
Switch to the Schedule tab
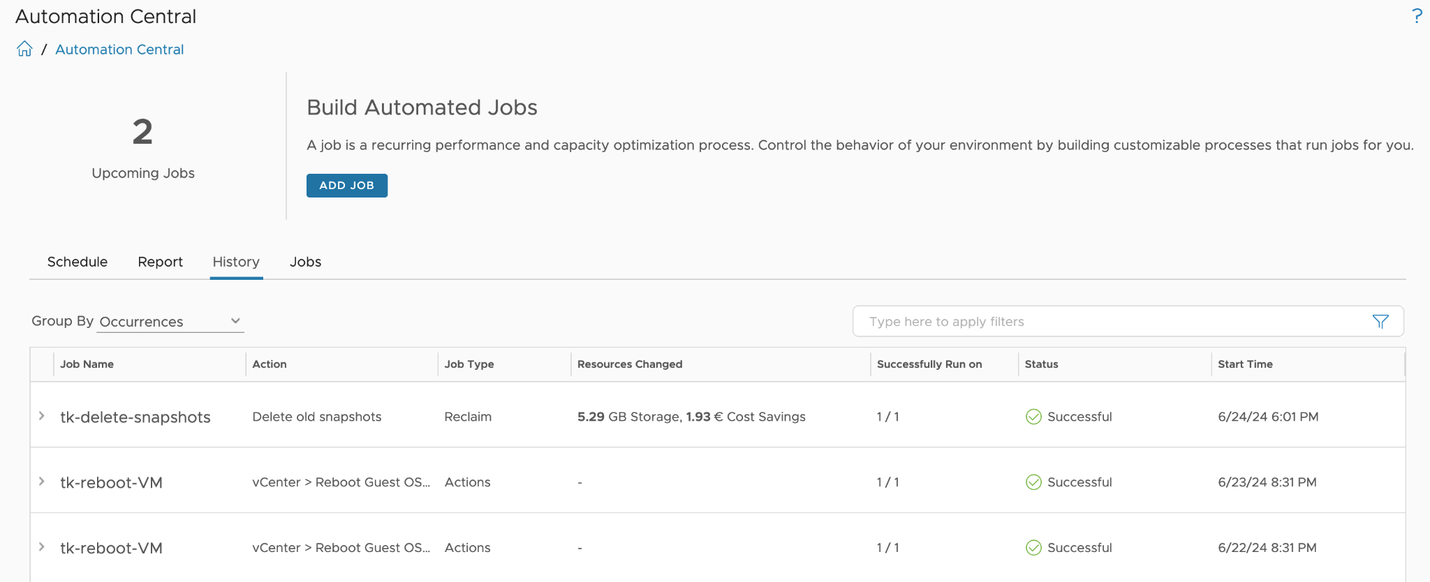78,262
